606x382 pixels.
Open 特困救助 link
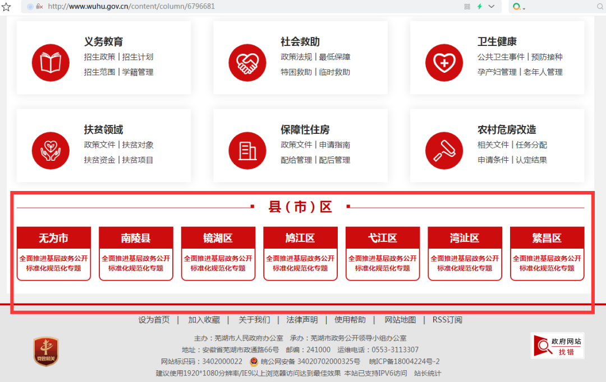(296, 72)
